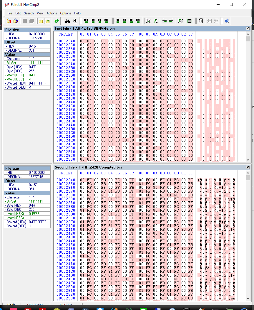Open the Edit menu
This screenshot has height=310, width=254.
pyautogui.click(x=18, y=13)
